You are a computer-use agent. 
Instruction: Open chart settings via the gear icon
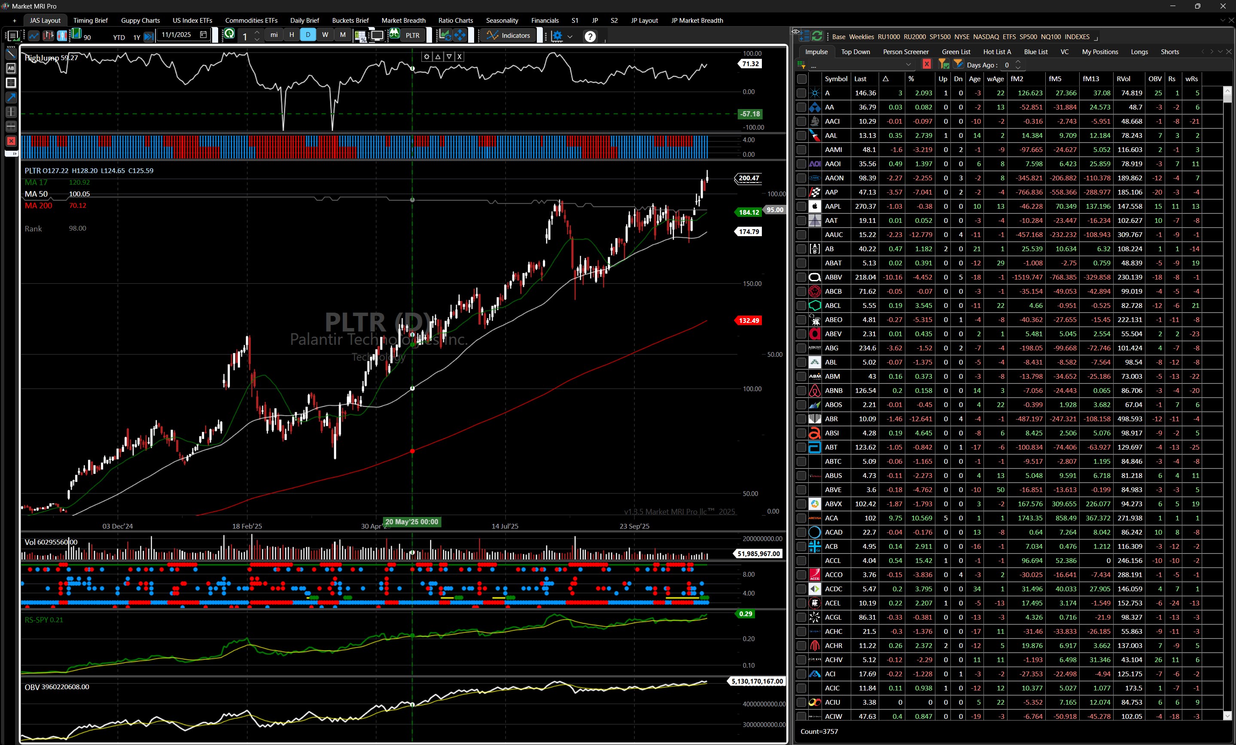pos(558,35)
